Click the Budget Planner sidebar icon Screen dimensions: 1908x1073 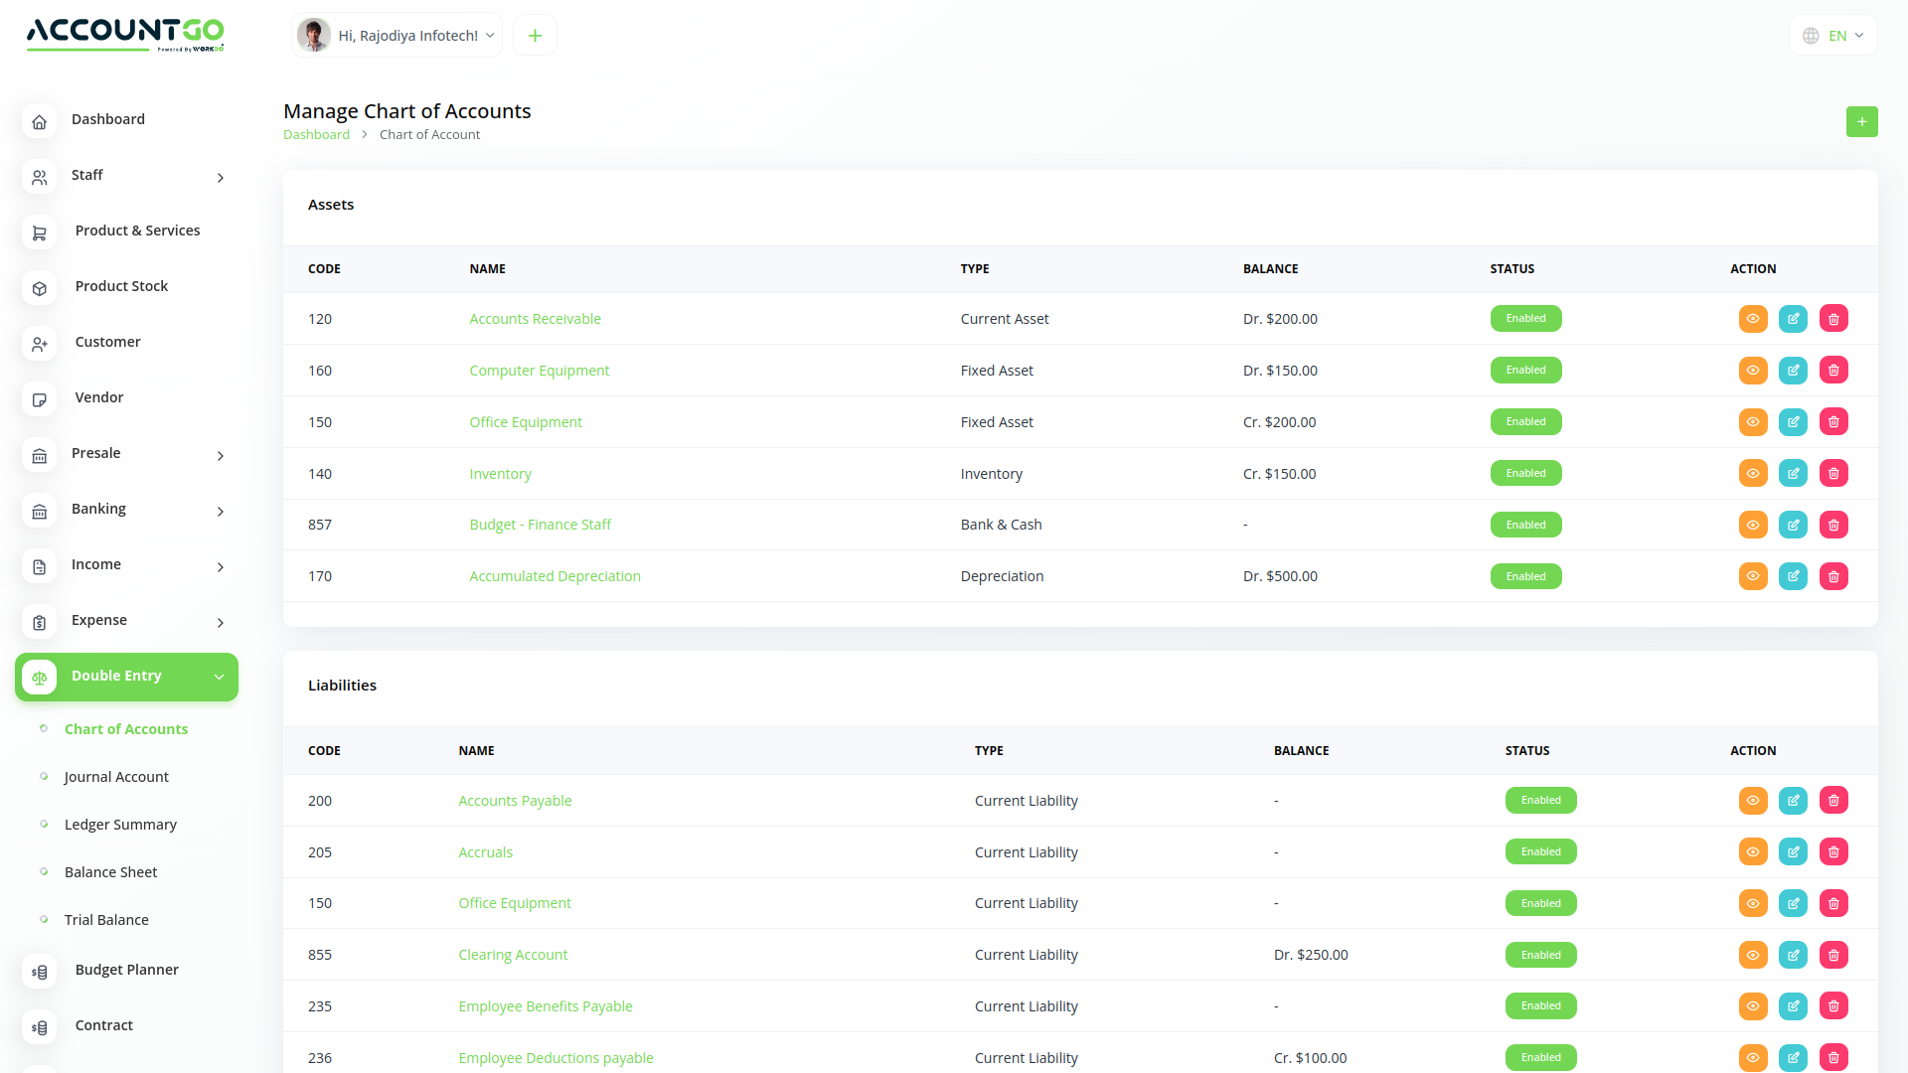pyautogui.click(x=40, y=972)
